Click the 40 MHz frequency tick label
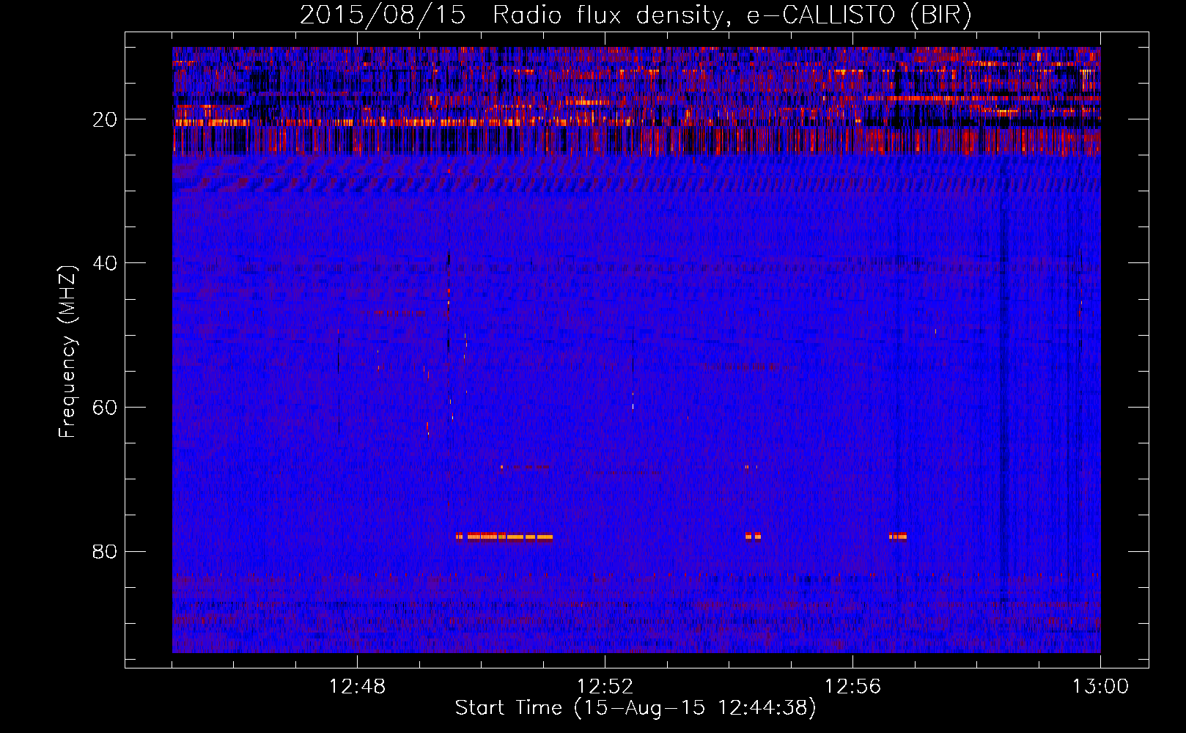This screenshot has width=1186, height=733. point(105,263)
